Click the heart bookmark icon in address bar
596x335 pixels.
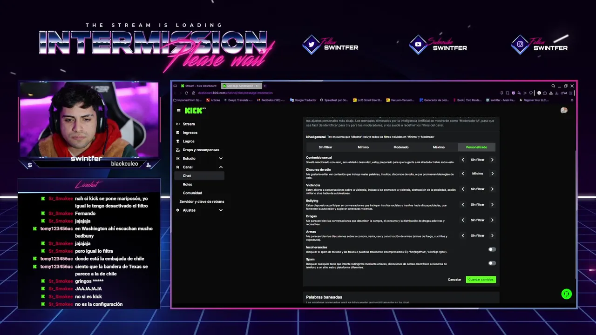(x=531, y=93)
